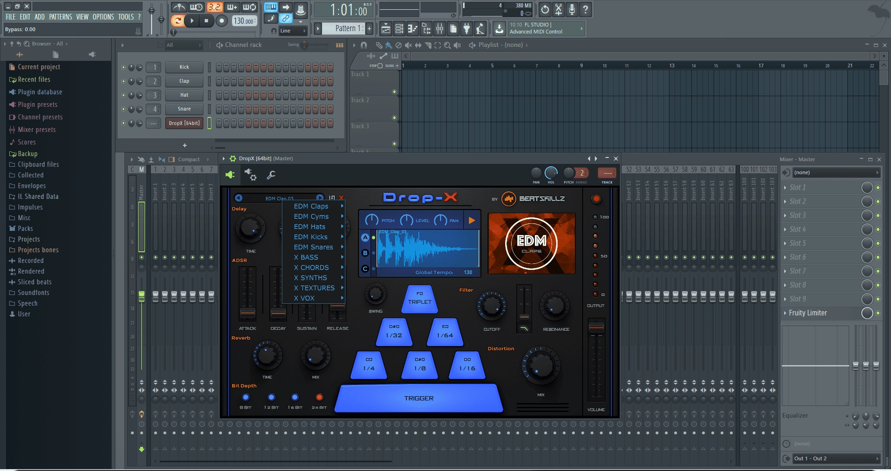
Task: Open the DropX [64bit] channel button
Action: 184,123
